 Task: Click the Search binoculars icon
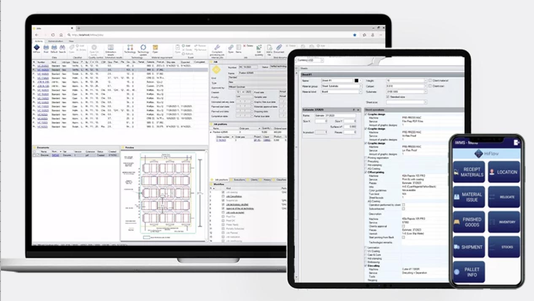click(62, 48)
